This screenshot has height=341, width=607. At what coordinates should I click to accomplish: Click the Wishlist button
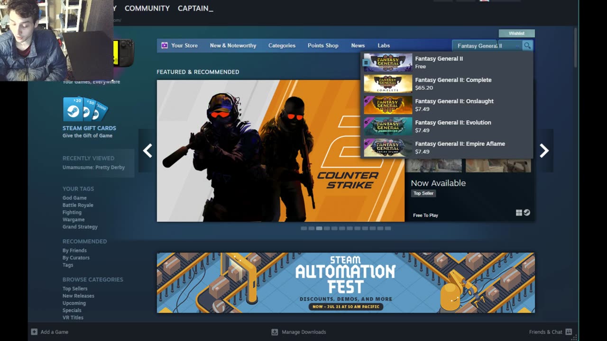(516, 33)
